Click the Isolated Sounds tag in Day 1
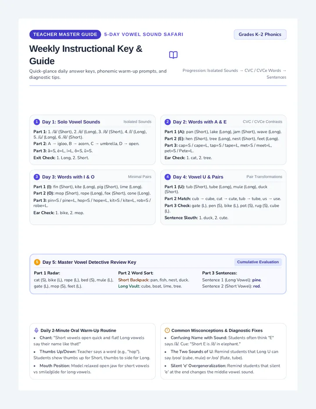The height and width of the screenshot is (409, 316). point(137,122)
